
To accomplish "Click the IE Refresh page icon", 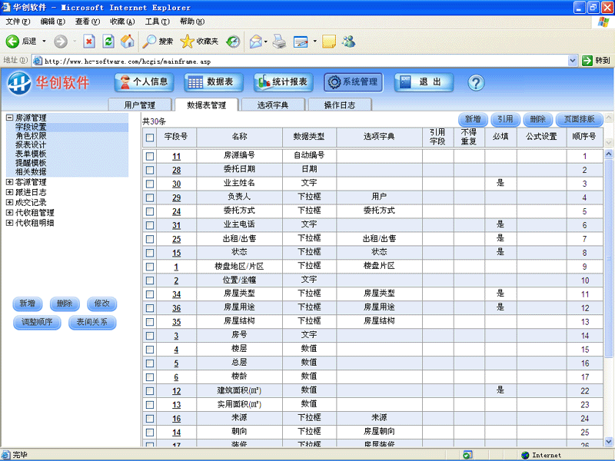I will click(x=108, y=41).
